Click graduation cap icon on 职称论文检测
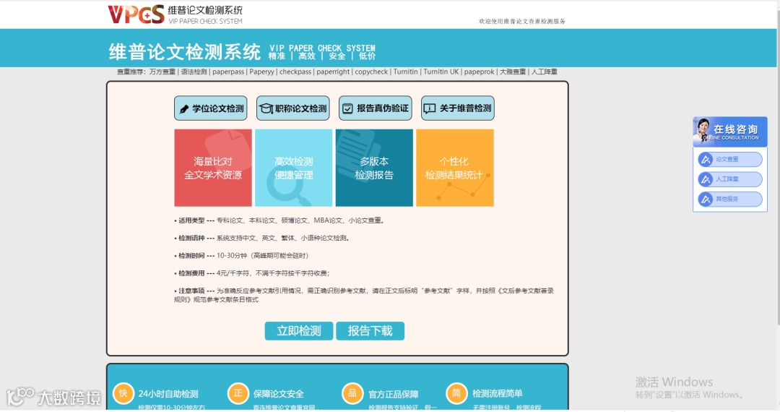780x412 pixels. [266, 108]
